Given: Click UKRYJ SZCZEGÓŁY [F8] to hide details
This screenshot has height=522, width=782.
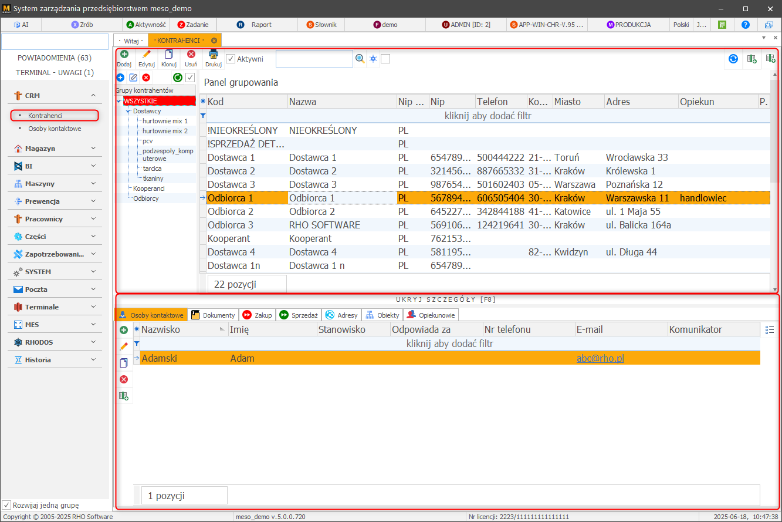Looking at the screenshot, I should pos(446,299).
